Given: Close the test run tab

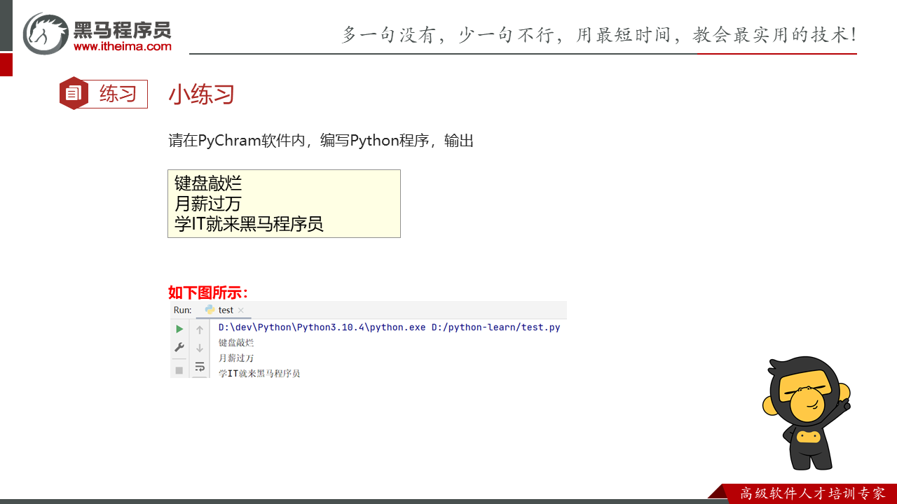Looking at the screenshot, I should pos(241,310).
